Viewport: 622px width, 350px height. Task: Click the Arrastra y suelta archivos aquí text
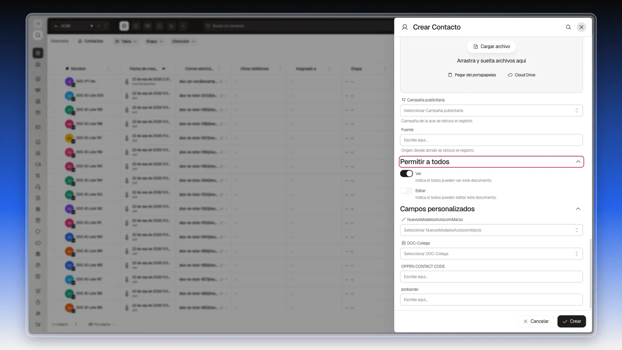coord(491,61)
